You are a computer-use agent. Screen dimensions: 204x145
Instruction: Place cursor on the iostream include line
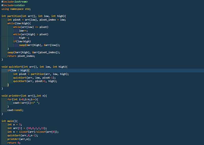(x=15, y=2)
